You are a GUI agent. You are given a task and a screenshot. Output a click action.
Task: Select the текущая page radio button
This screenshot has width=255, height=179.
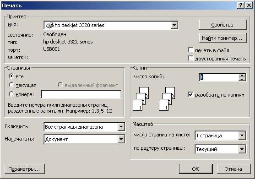[x=11, y=85]
